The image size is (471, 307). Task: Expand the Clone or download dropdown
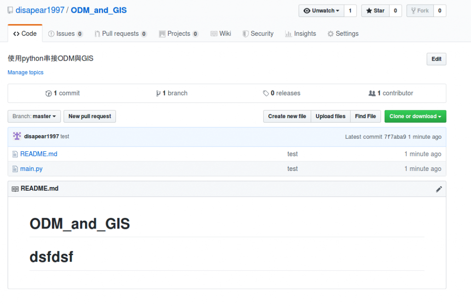coord(415,116)
